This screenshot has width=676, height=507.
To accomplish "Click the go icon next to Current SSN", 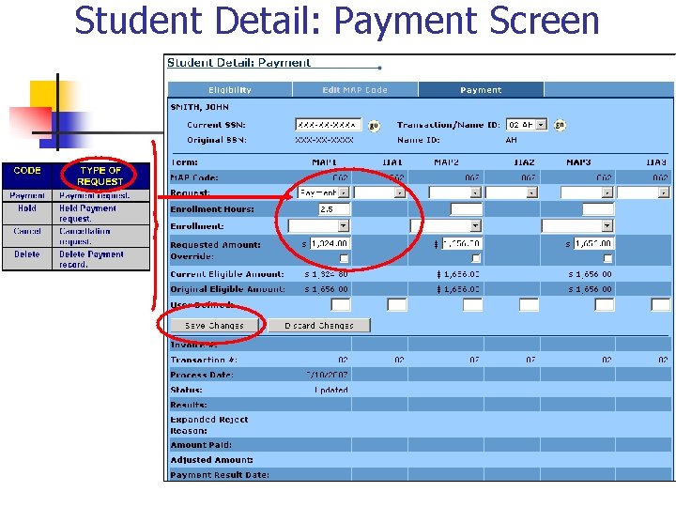I will point(374,126).
